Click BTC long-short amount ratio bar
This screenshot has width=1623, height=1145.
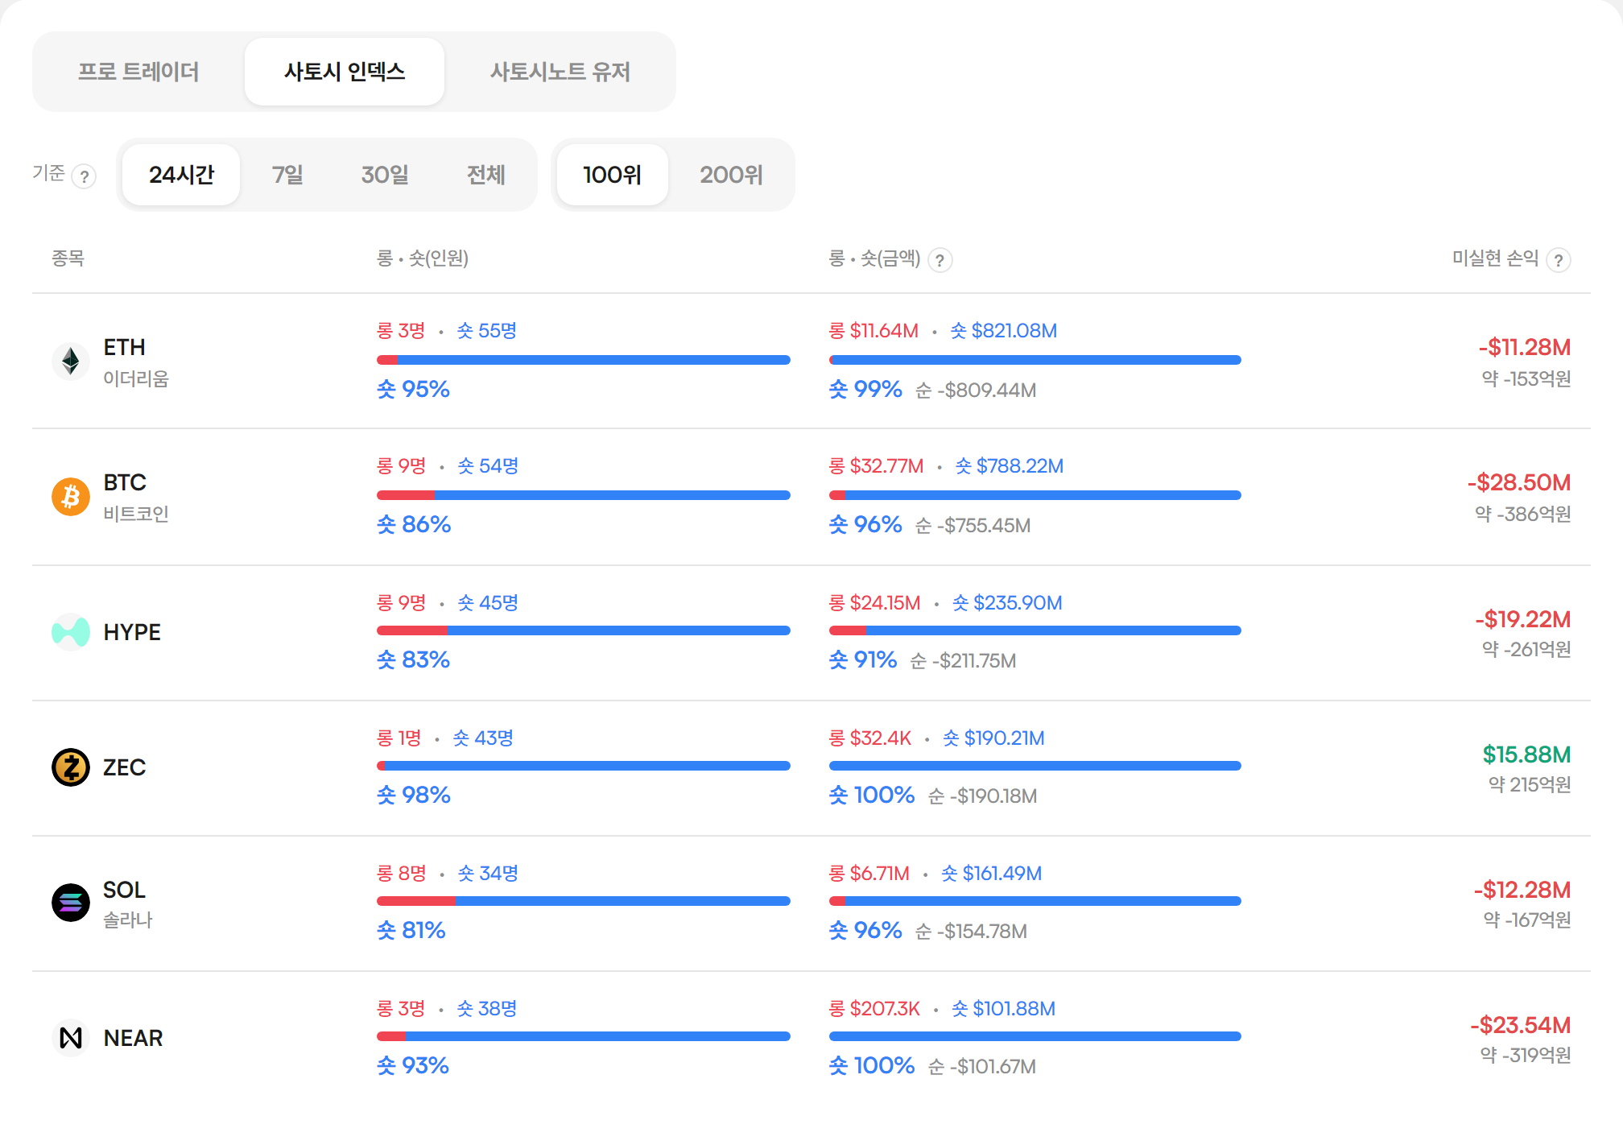(1035, 495)
